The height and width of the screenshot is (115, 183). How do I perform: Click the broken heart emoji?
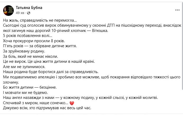[x=71, y=103]
